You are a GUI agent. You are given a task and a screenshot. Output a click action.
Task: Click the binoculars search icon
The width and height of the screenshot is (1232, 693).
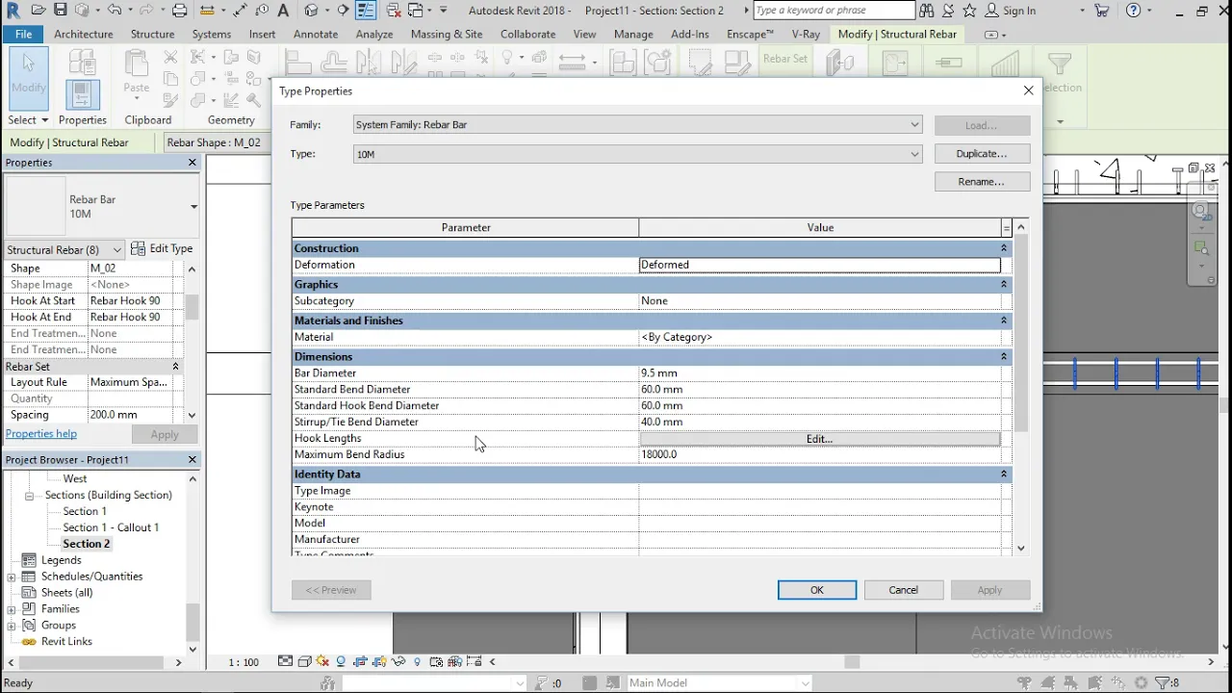click(x=926, y=11)
